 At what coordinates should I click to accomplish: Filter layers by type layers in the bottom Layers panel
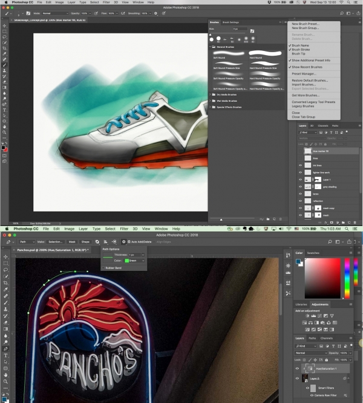pos(333,346)
